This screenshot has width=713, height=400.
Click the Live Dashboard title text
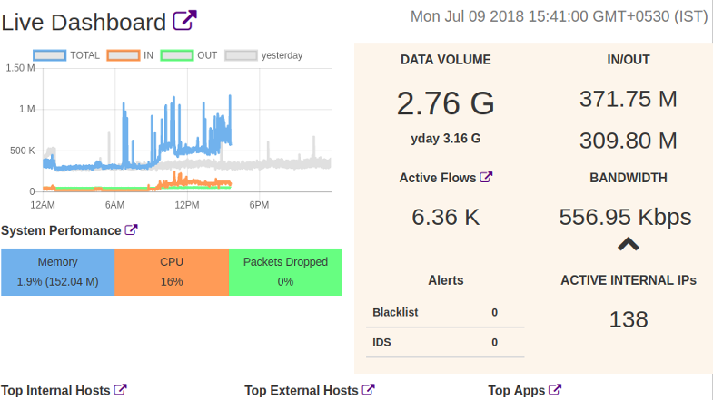tap(84, 23)
